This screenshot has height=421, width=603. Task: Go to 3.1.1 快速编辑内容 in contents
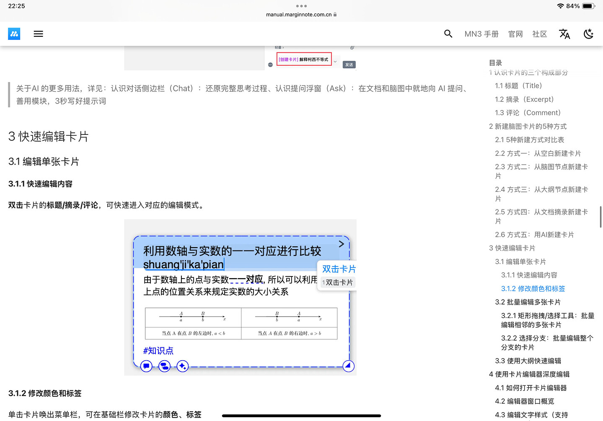point(529,275)
